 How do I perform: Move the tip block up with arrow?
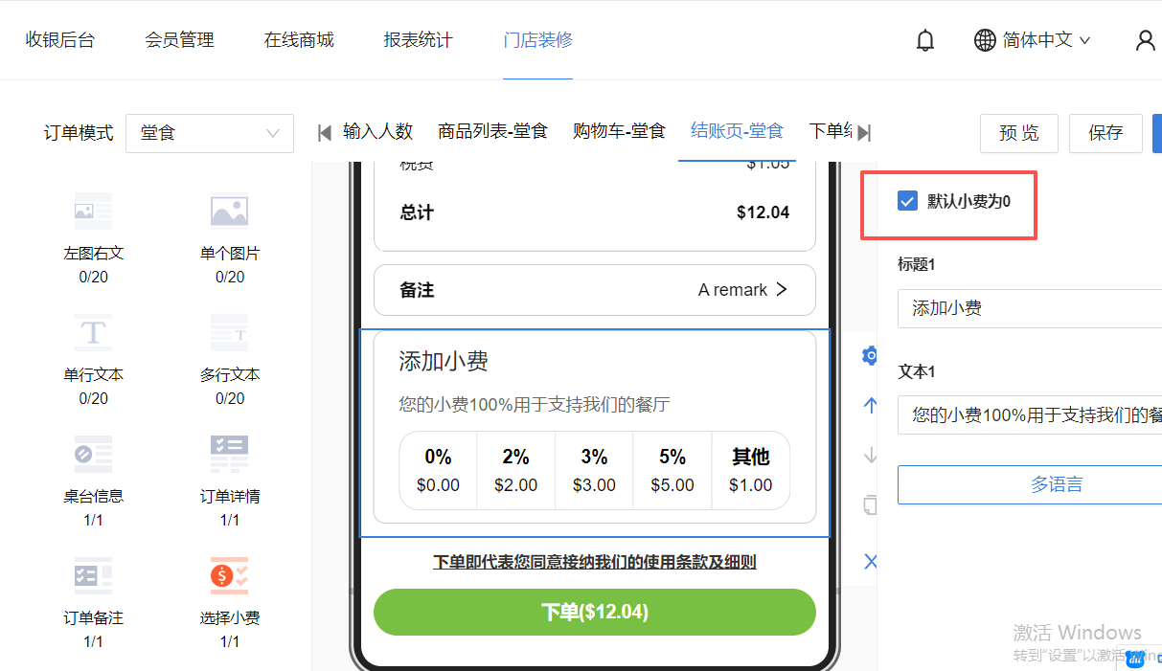870,405
